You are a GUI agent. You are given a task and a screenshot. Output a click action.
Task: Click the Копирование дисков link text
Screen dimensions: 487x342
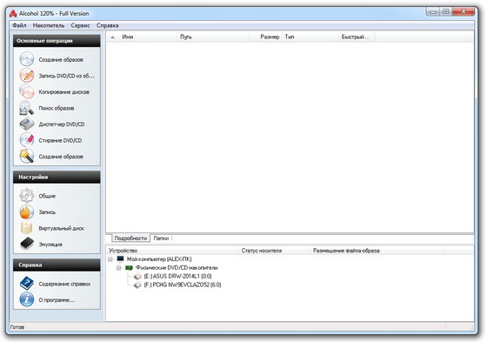[x=64, y=91]
